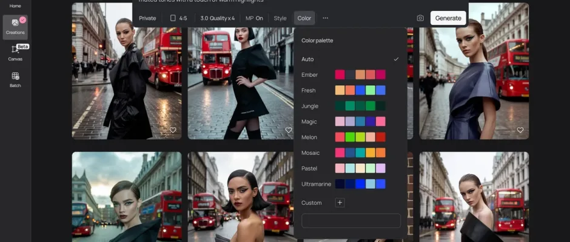Like the black mini dress image
Viewport: 570px width, 242px height.
[288, 130]
